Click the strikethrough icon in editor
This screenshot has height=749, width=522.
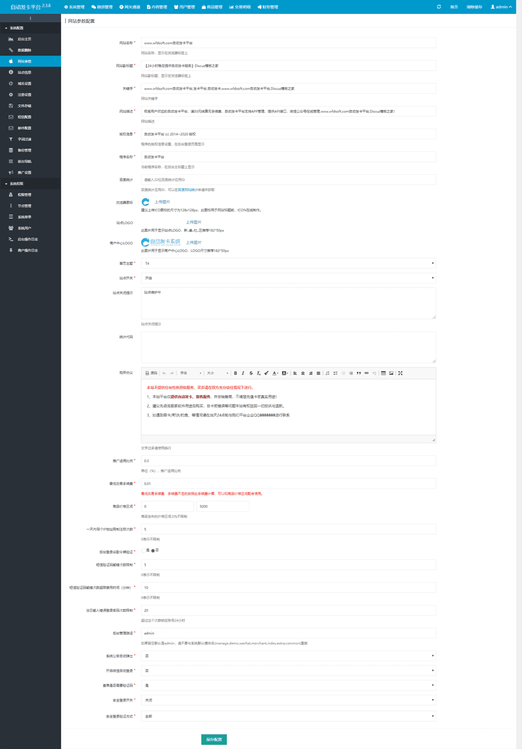[251, 373]
